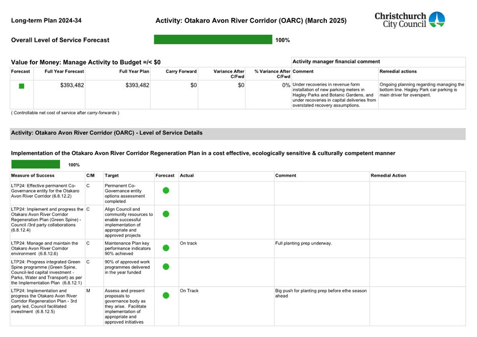The height and width of the screenshot is (337, 477).
Task: Click 'Implementation of the Otakaro Avon River' heading
Action: [203, 153]
